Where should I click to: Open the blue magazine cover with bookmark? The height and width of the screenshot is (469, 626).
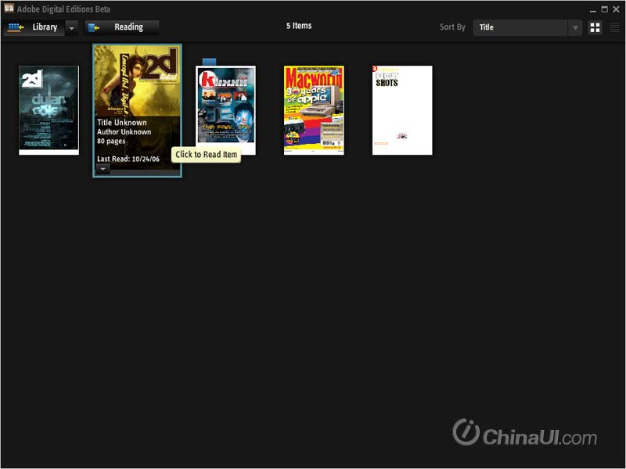click(x=225, y=110)
